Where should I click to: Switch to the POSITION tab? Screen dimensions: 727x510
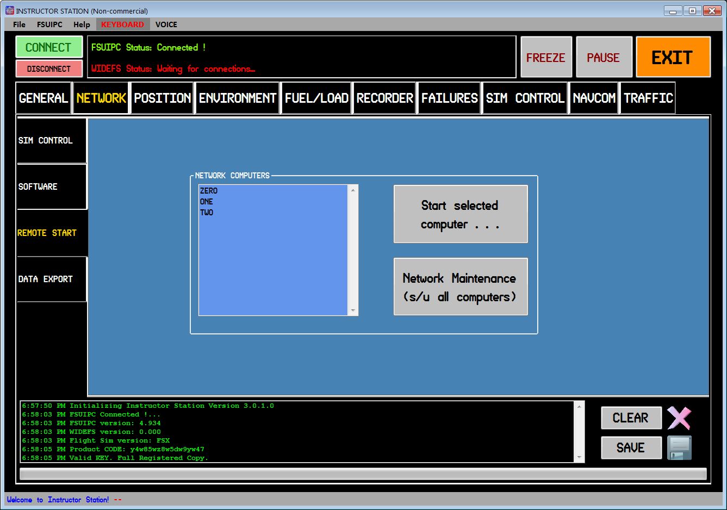[162, 98]
